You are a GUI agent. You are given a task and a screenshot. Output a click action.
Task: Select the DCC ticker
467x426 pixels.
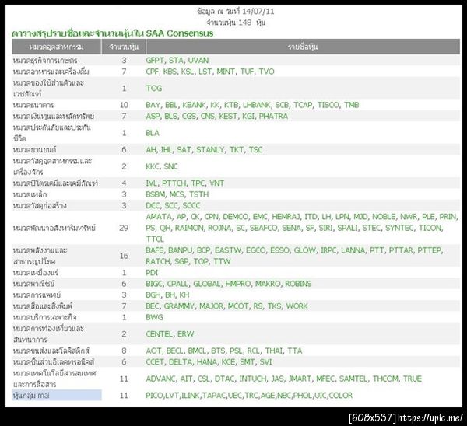pyautogui.click(x=153, y=206)
